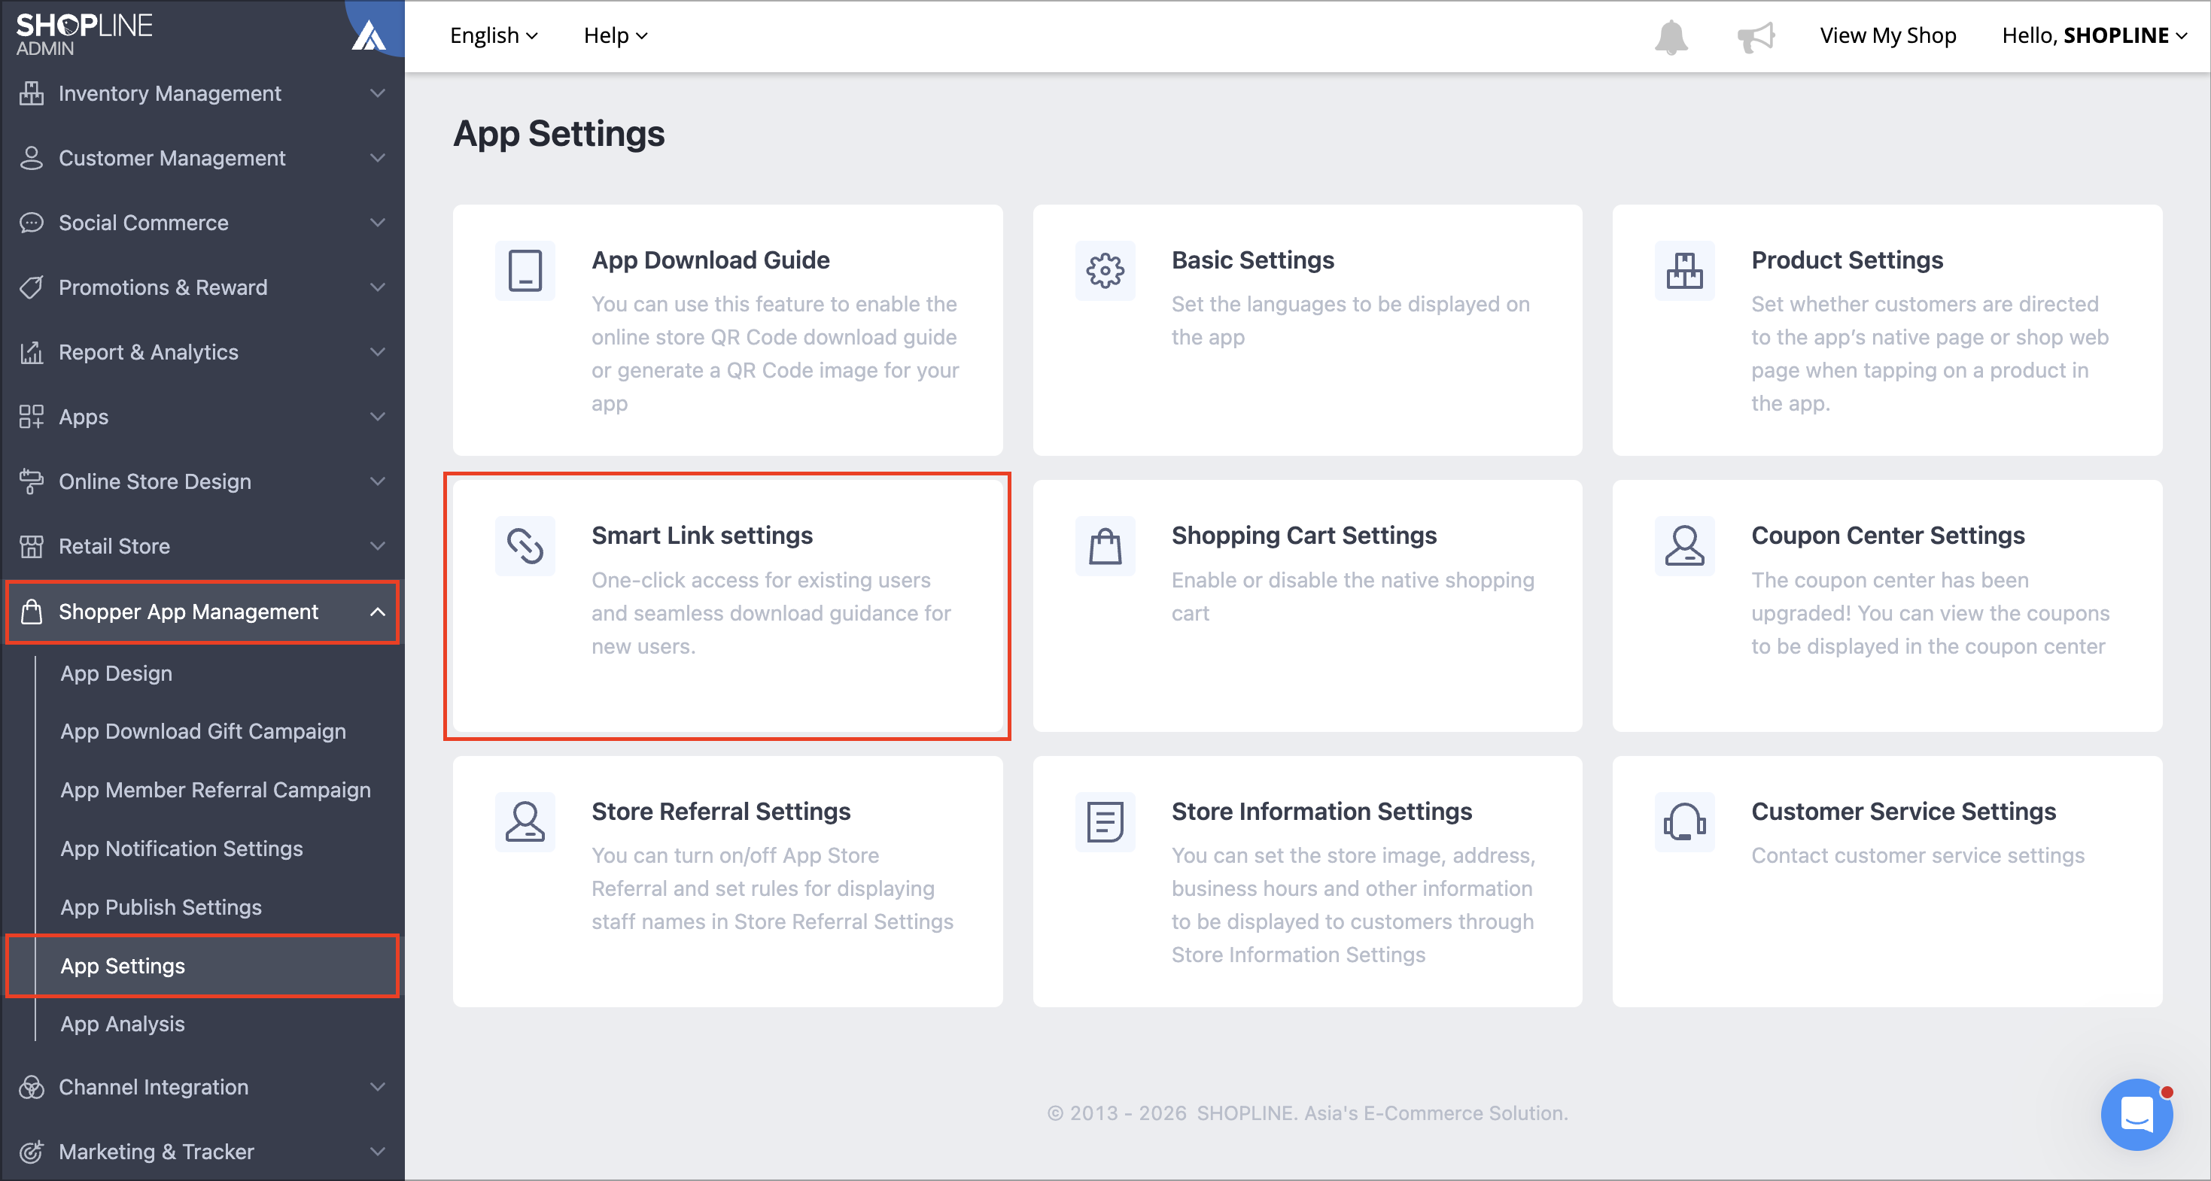Go to App Design submenu item
2211x1181 pixels.
116,674
